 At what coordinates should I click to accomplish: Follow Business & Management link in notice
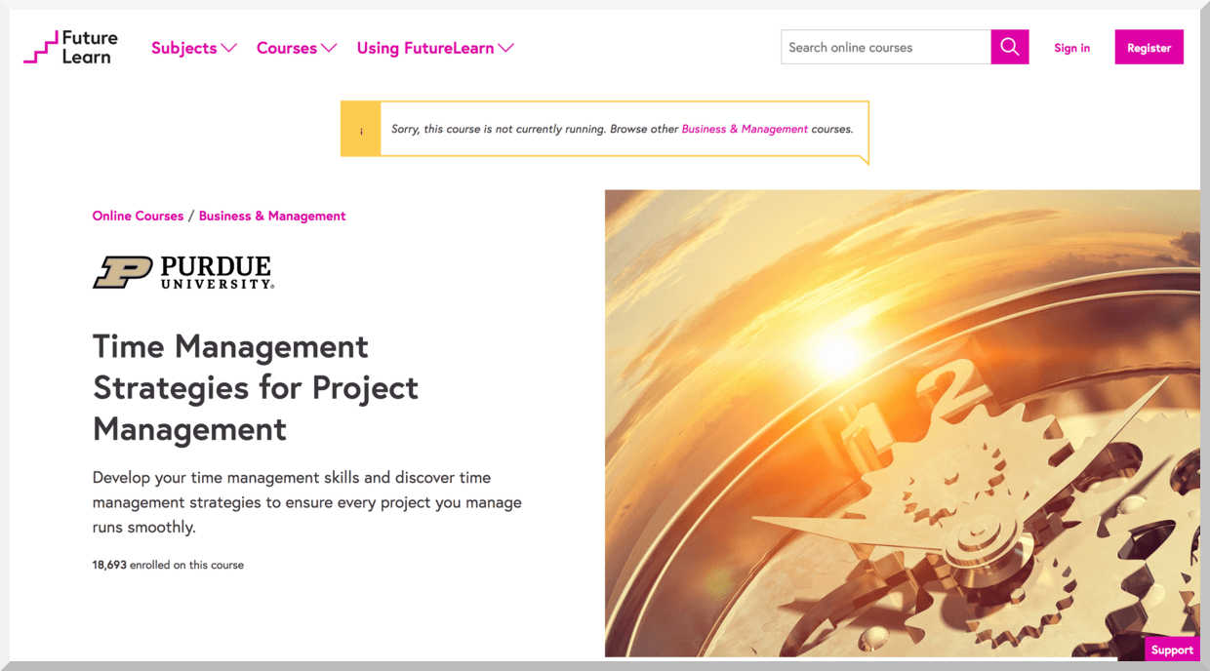745,129
